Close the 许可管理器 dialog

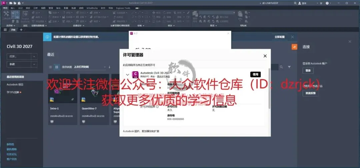coord(265,56)
